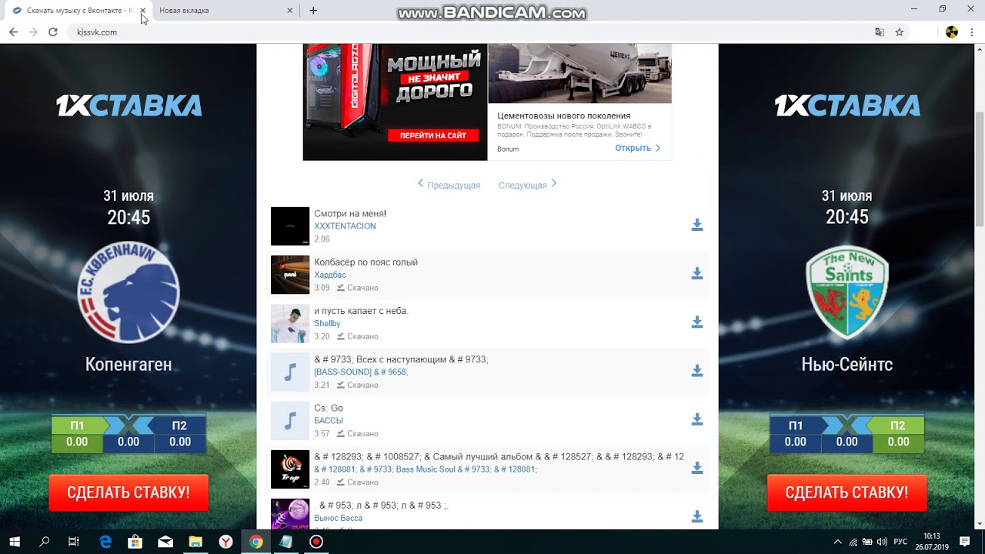Open a new browser tab

tap(313, 11)
